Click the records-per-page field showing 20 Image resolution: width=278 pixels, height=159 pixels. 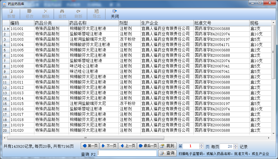coord(226,146)
